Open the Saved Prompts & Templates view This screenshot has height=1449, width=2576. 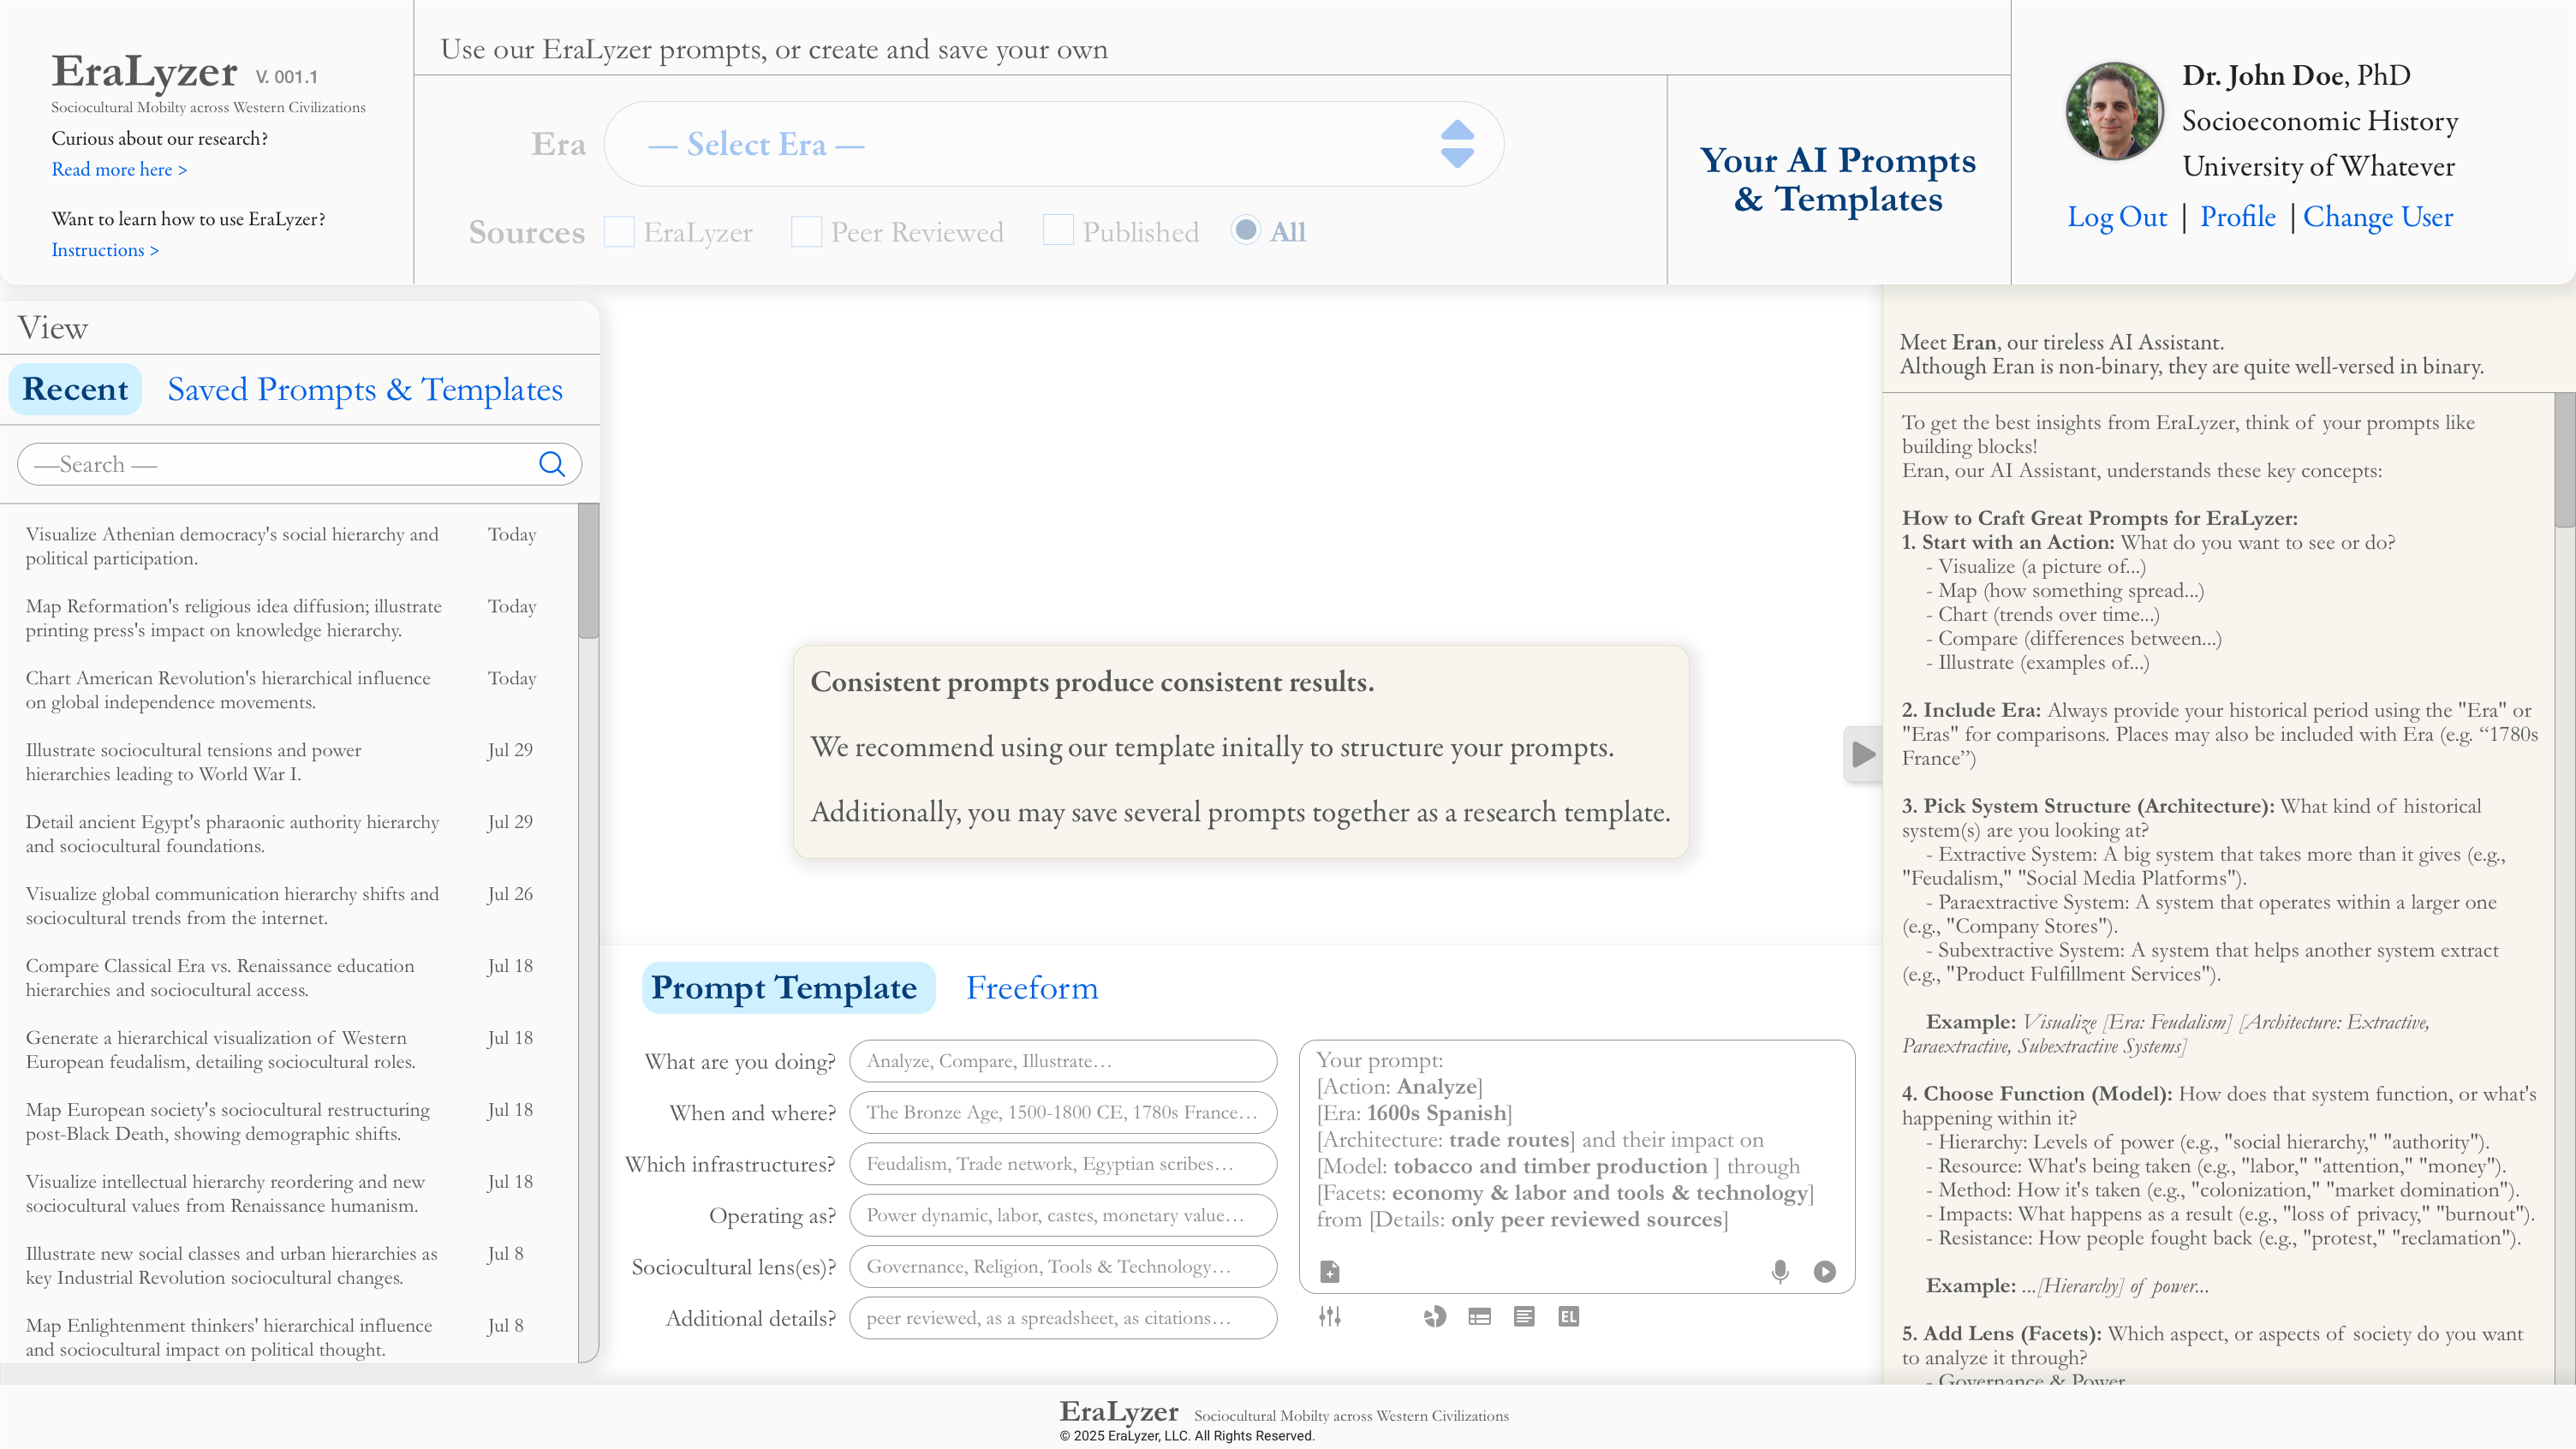[365, 390]
